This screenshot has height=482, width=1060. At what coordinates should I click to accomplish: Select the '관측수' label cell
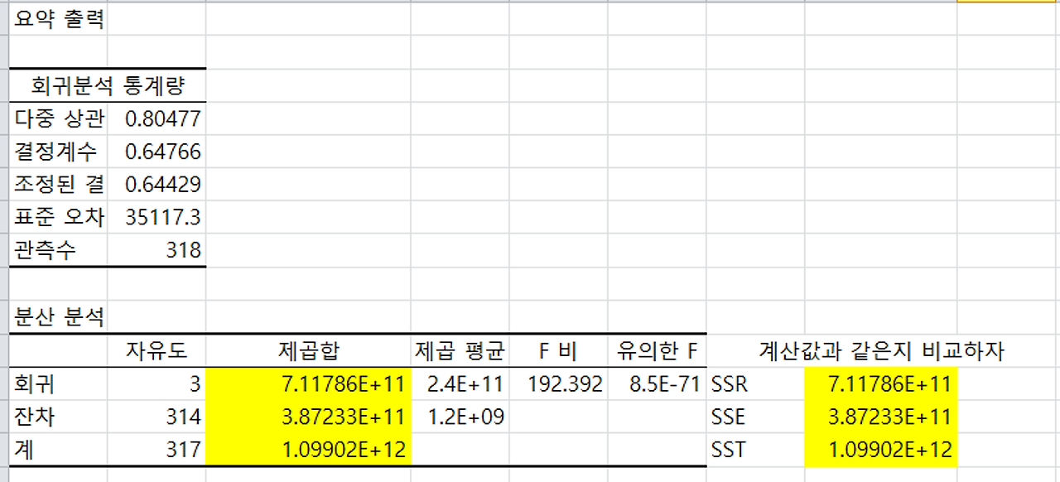59,250
